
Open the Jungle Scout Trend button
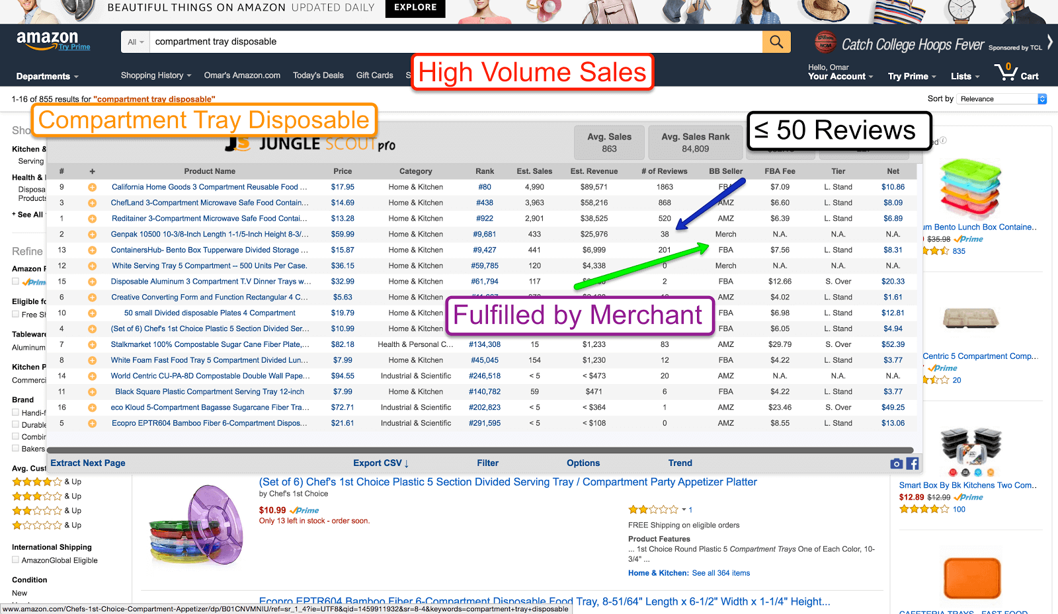click(x=680, y=463)
